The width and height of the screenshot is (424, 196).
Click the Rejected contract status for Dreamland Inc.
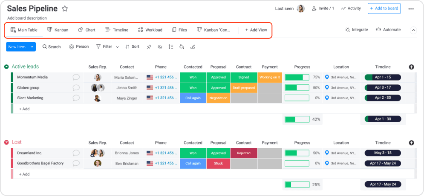tap(244, 153)
